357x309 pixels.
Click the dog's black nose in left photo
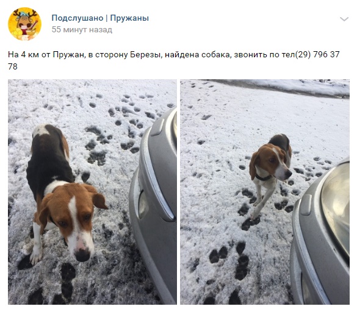[82, 255]
